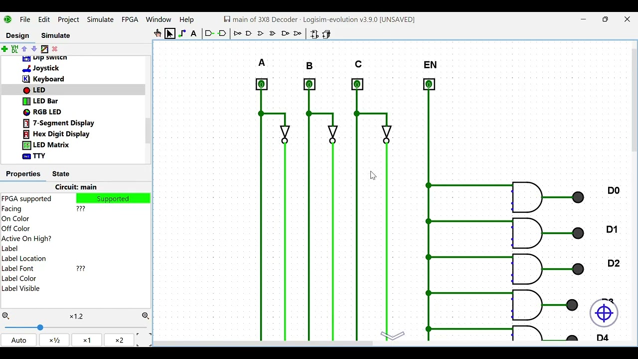Choose the NOT gate toolbar icon
Screen dimensions: 638x359
pos(238,33)
